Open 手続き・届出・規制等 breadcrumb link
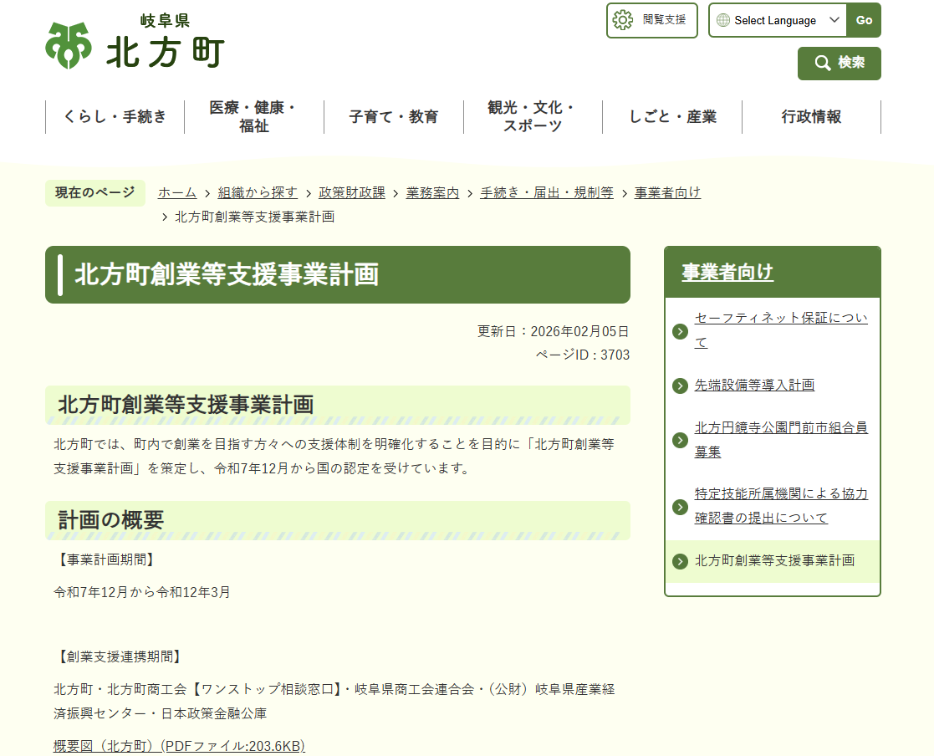 (547, 193)
